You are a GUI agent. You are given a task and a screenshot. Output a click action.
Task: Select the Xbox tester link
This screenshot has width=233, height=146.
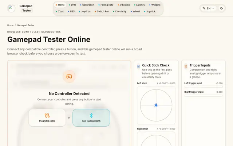click(x=60, y=11)
